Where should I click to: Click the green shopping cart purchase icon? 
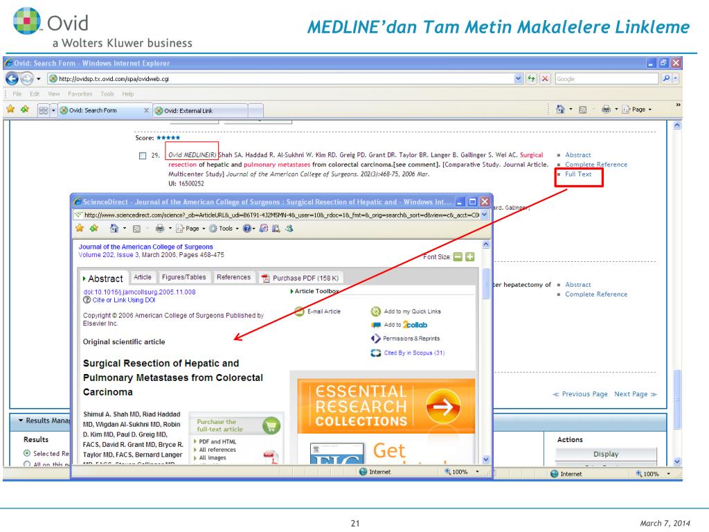tap(271, 426)
